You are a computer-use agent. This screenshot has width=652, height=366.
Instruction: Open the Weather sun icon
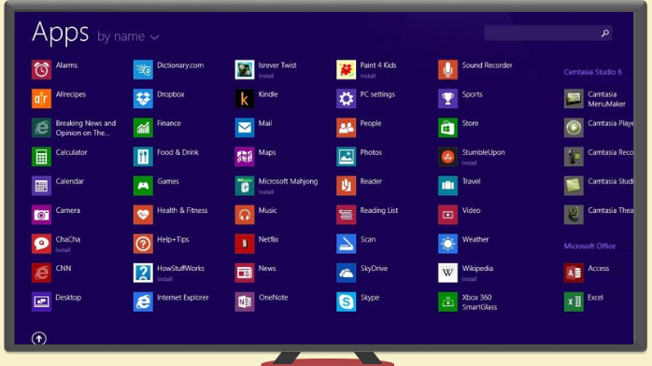pos(447,244)
